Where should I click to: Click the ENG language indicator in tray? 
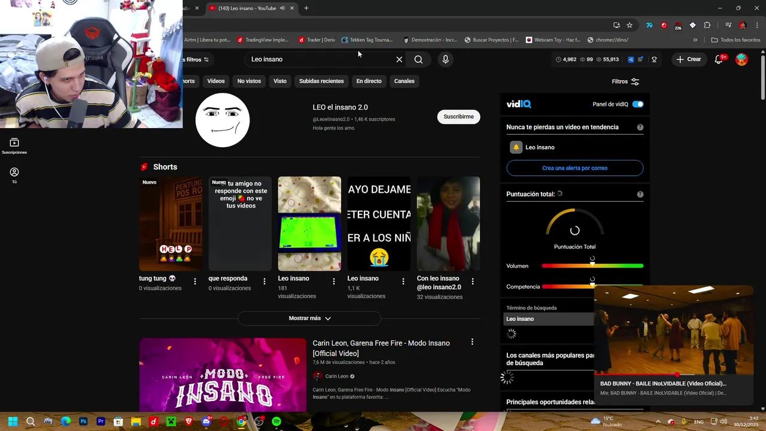click(x=698, y=422)
